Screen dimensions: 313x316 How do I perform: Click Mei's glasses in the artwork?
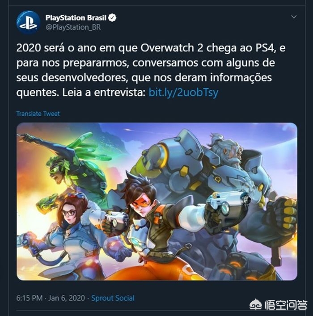69,212
